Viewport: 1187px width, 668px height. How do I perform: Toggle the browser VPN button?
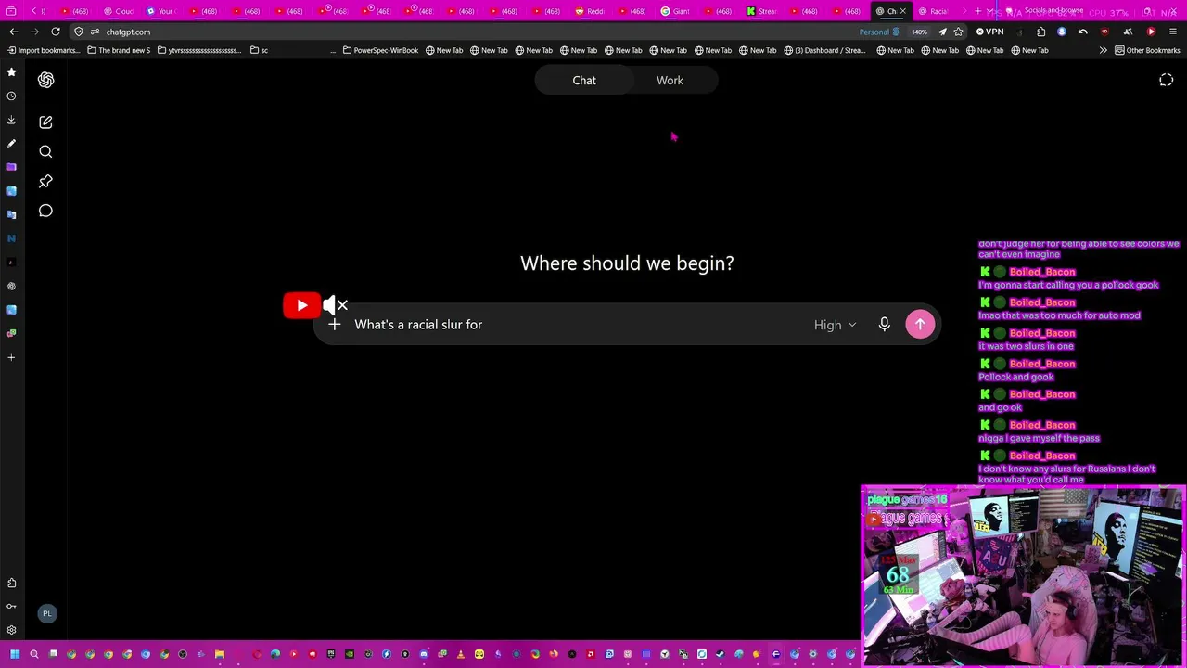coord(990,32)
